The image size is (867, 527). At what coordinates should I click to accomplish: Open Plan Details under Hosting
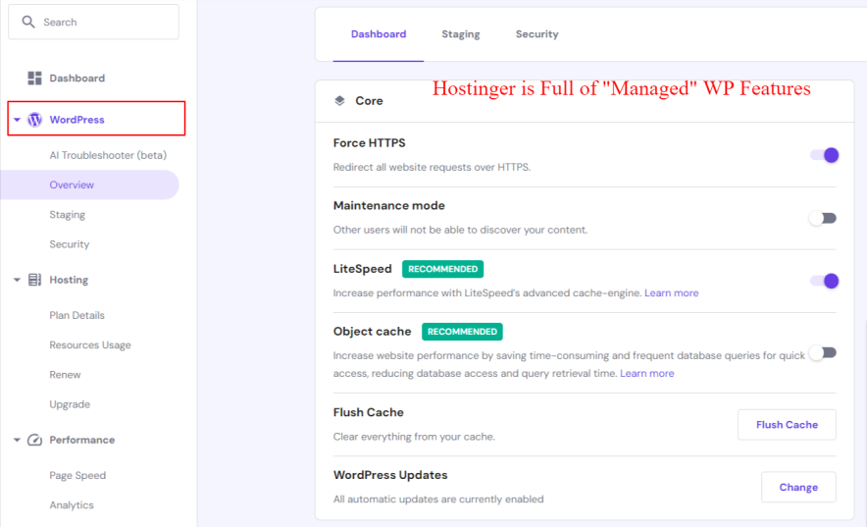click(76, 315)
